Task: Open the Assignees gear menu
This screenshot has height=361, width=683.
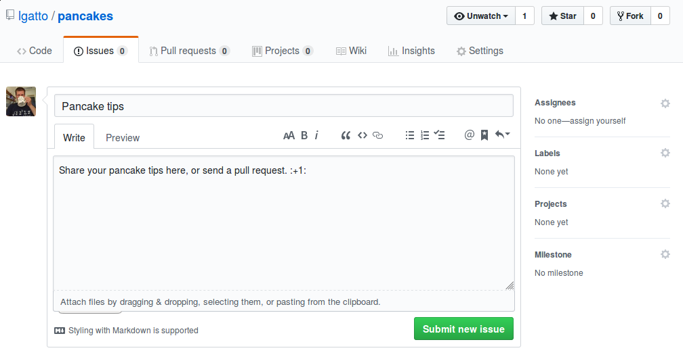Action: coord(665,103)
